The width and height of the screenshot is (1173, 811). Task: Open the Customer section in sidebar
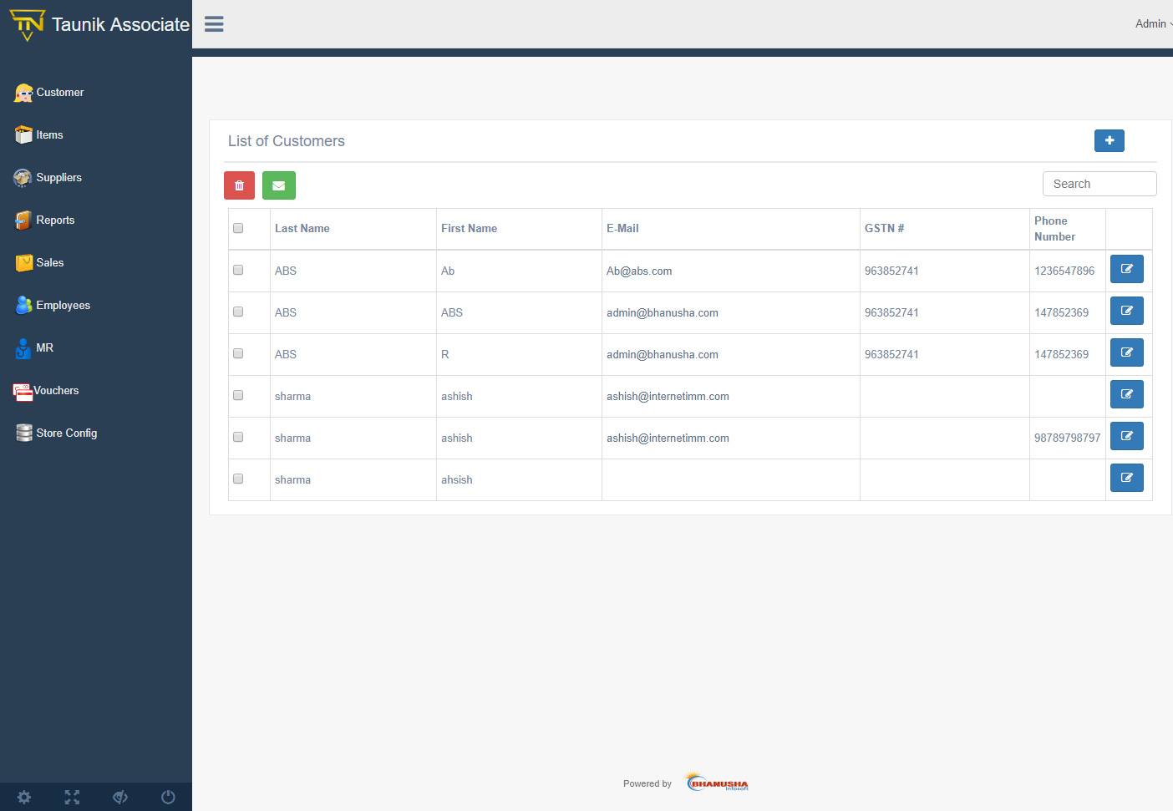(x=60, y=92)
